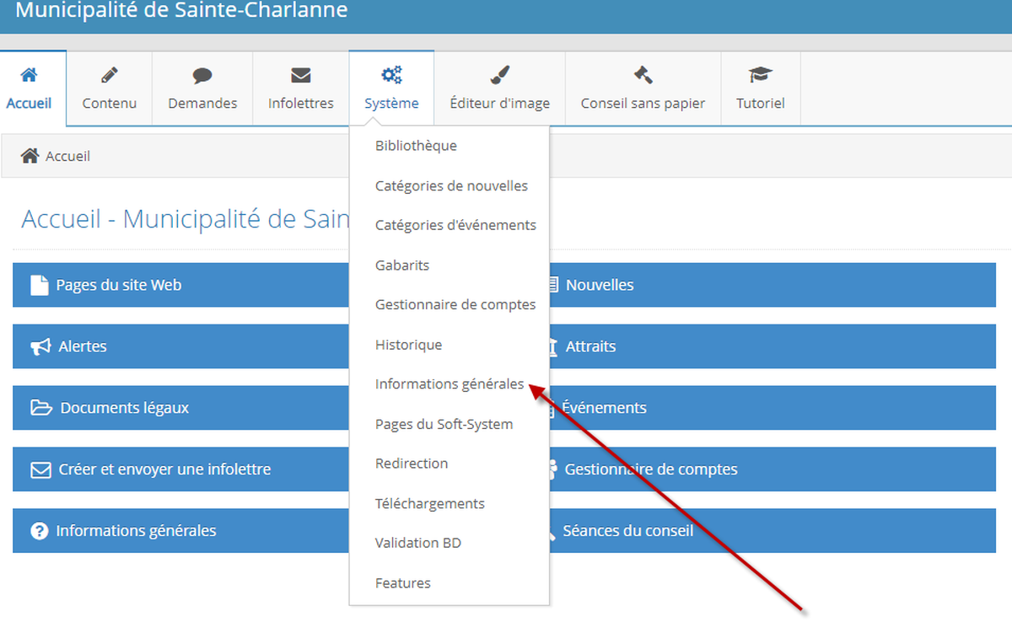The image size is (1012, 622).
Task: Open the Documents légaux tile
Action: pos(181,408)
